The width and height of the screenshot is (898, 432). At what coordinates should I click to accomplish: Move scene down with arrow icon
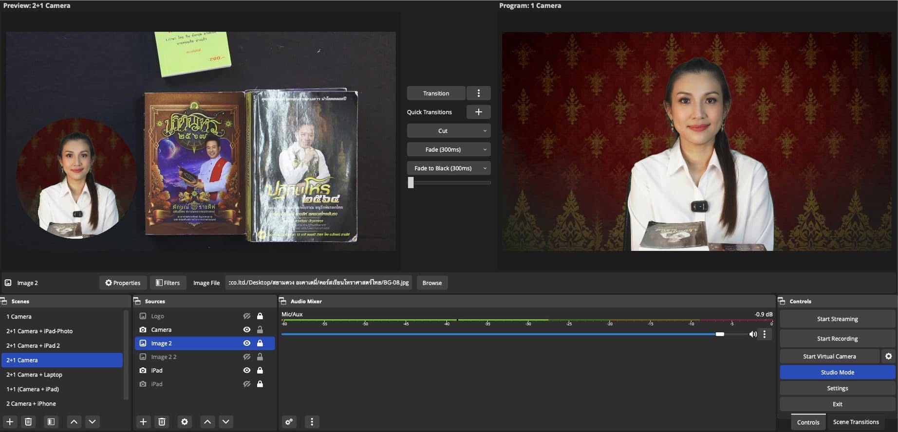pyautogui.click(x=93, y=422)
